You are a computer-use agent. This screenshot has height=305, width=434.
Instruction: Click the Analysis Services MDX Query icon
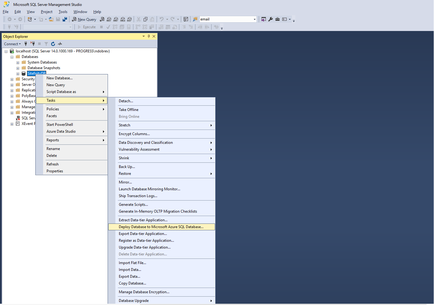click(109, 19)
